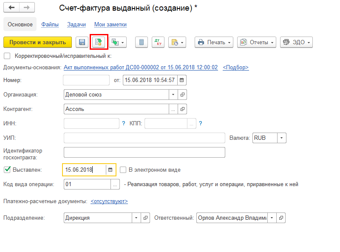Click into the Номер input field

86,80
